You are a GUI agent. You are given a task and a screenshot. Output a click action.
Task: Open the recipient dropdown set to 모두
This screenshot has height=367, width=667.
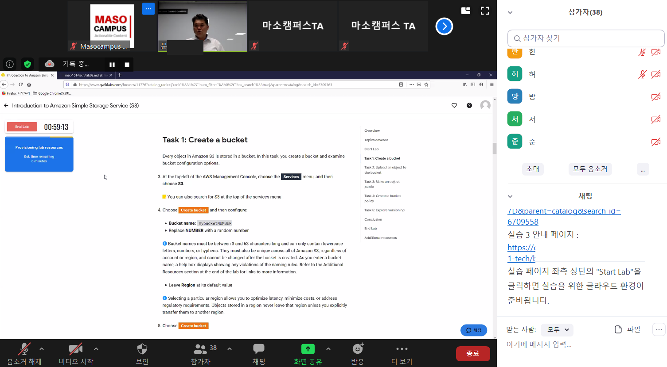[x=558, y=329]
